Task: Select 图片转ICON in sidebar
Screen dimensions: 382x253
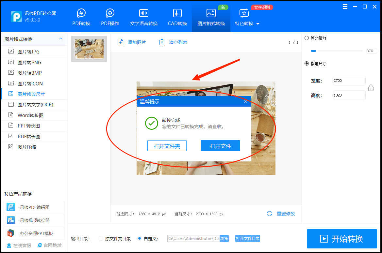Action: [34, 83]
